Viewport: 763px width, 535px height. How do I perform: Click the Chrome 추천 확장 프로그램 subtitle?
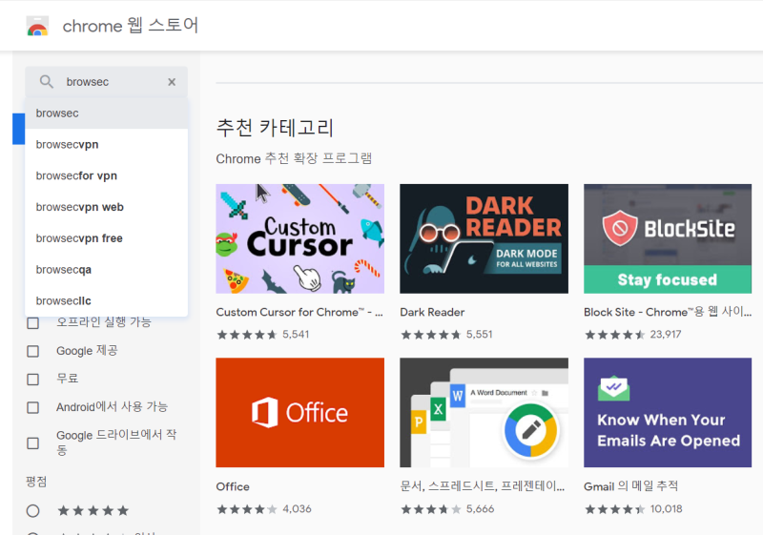[294, 158]
